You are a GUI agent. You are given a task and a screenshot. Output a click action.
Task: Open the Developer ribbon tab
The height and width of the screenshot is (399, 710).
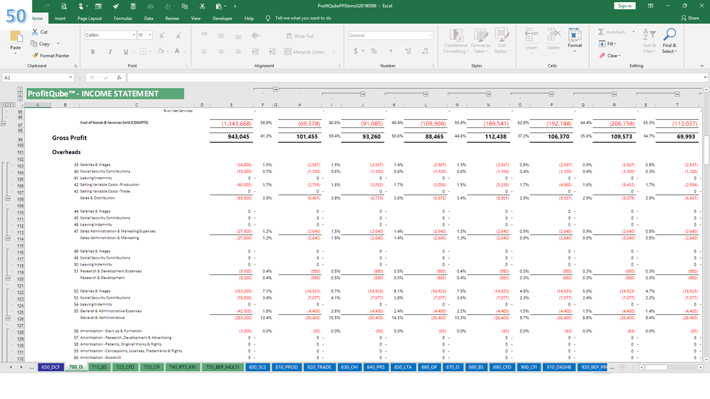tap(222, 18)
